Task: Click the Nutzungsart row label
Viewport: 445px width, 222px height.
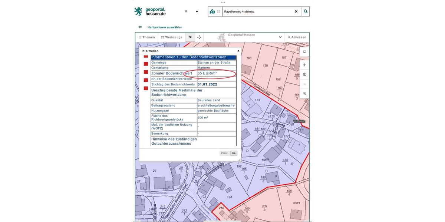Action: [x=160, y=111]
